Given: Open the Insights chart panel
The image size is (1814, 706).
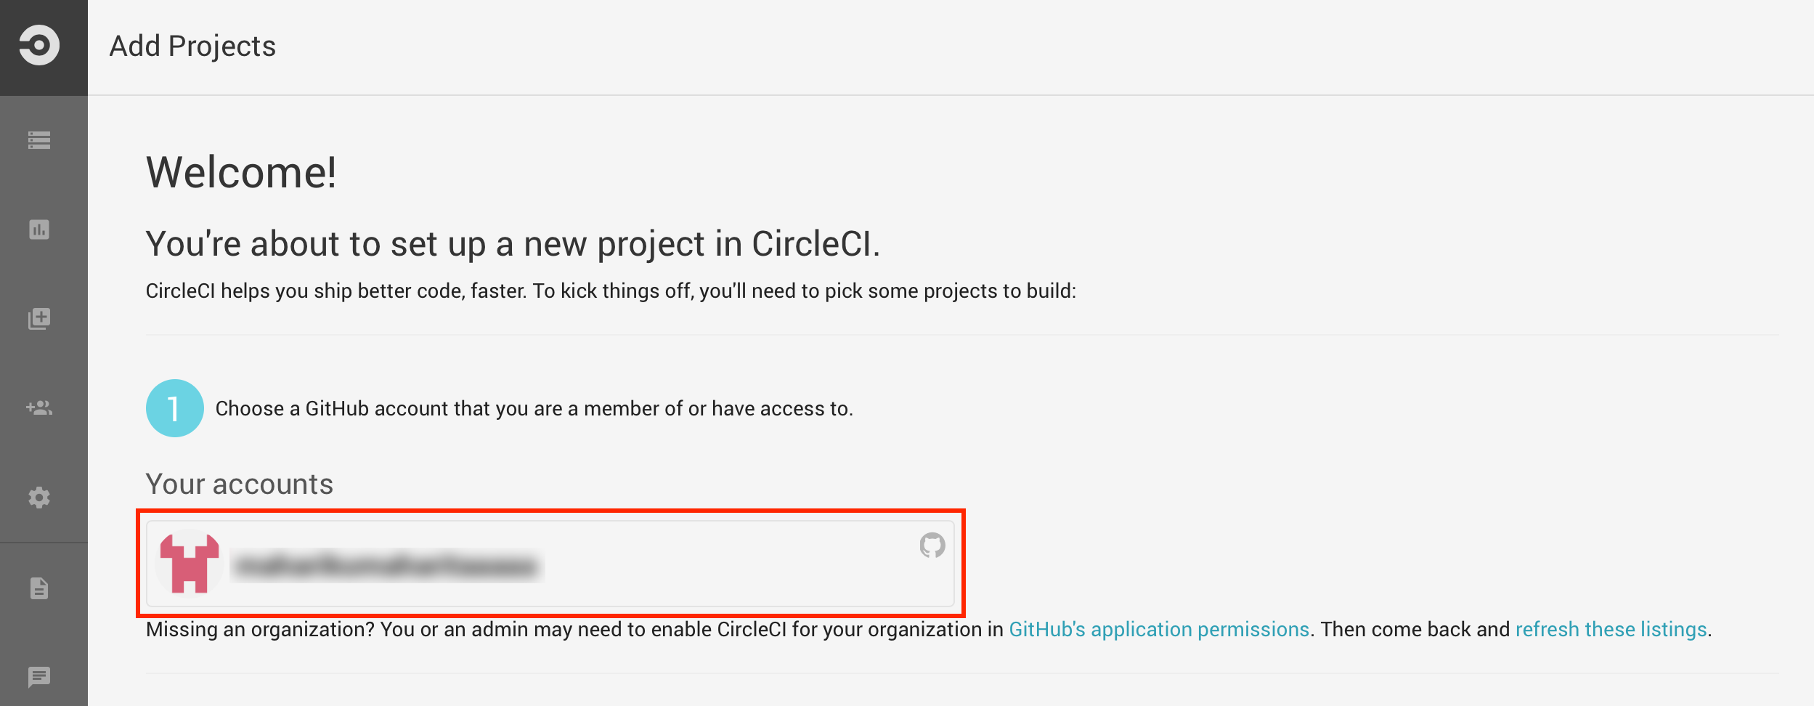Looking at the screenshot, I should click(38, 230).
